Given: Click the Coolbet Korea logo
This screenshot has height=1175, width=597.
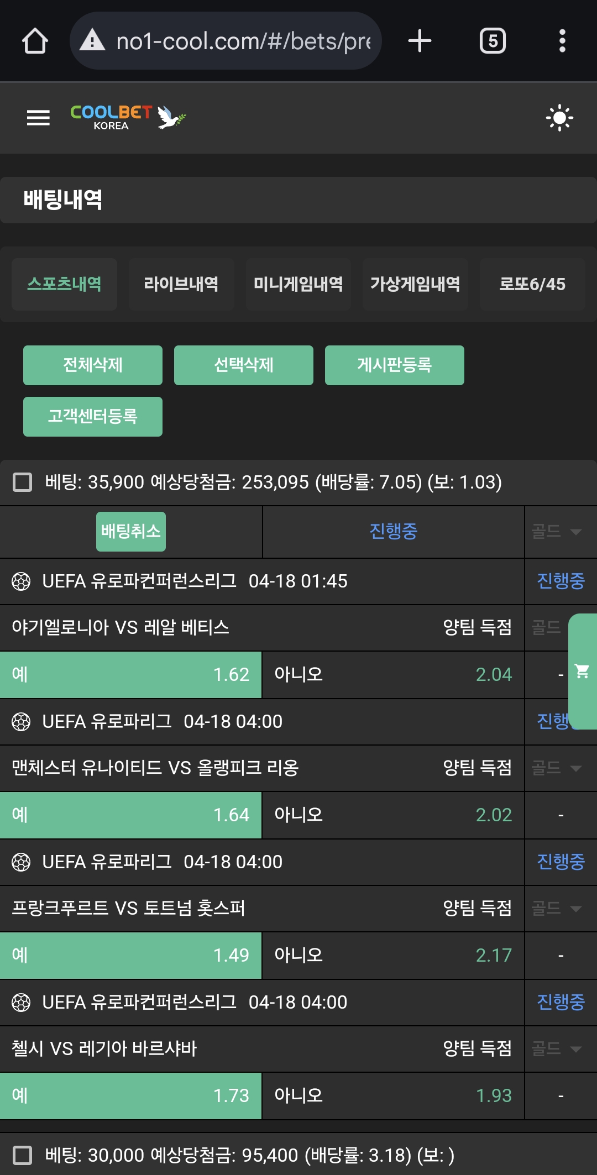Looking at the screenshot, I should [x=128, y=117].
